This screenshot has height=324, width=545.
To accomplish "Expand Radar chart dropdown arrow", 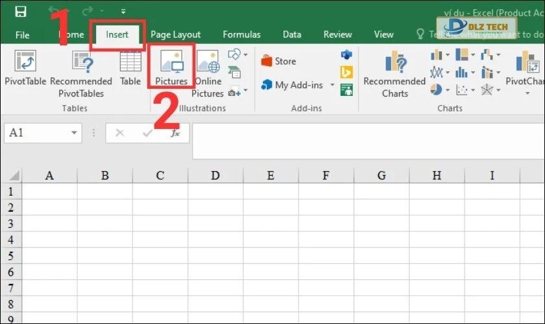I will click(x=498, y=90).
